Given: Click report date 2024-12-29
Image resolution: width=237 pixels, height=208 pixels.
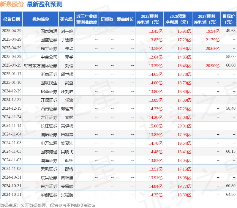Looking at the screenshot, I should click(12, 91).
